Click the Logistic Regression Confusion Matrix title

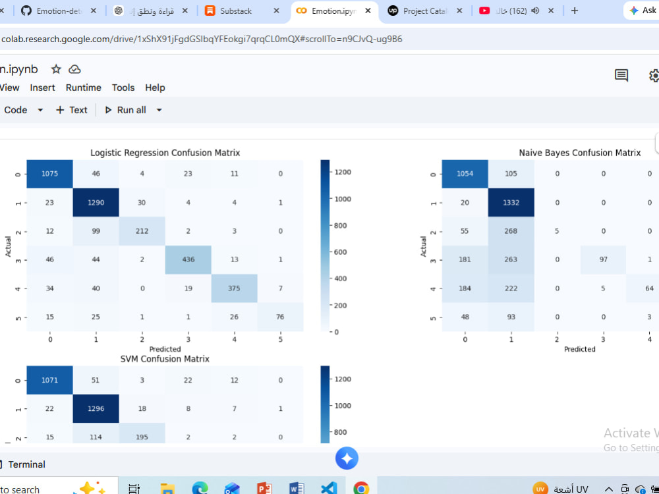pos(165,153)
